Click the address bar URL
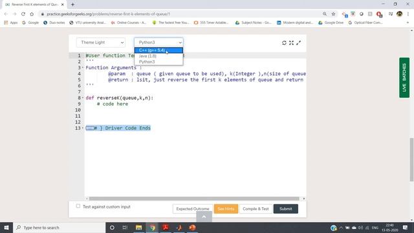 tap(108, 14)
